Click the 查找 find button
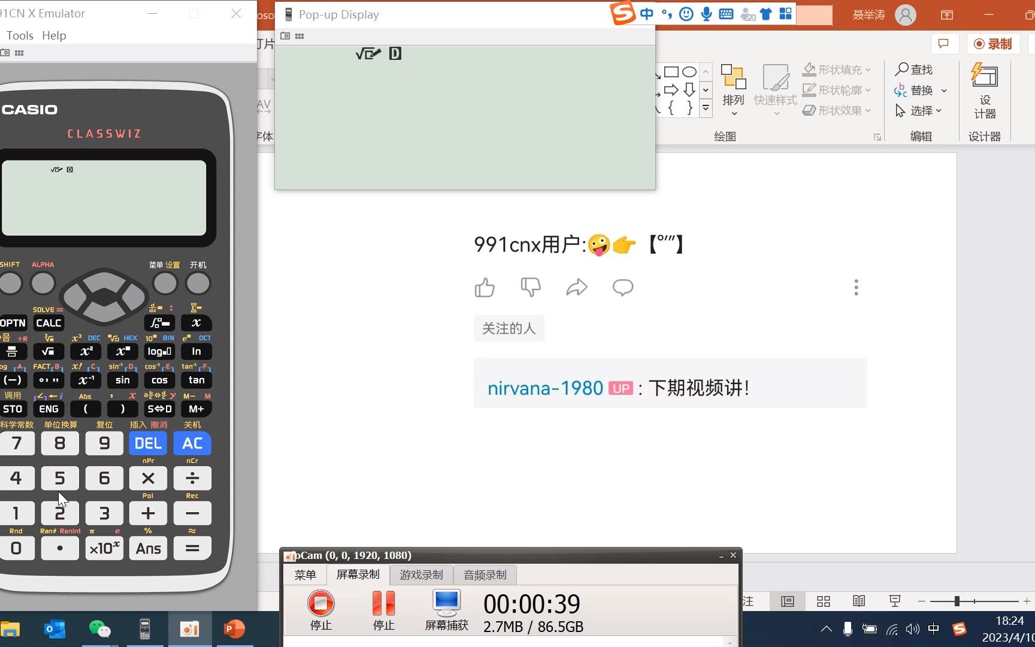The image size is (1035, 647). [914, 70]
